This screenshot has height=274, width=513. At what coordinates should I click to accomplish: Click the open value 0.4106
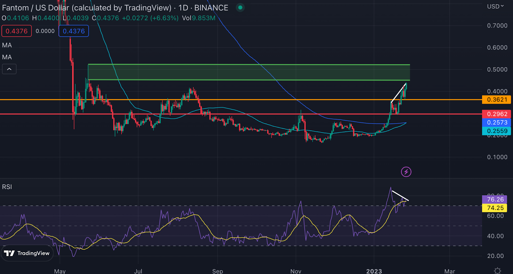pyautogui.click(x=18, y=18)
